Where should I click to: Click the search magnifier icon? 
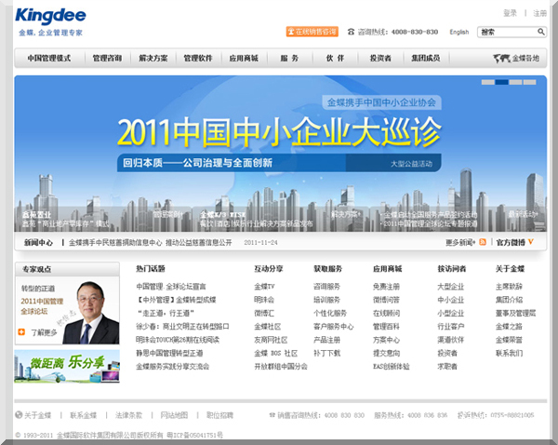(x=541, y=32)
